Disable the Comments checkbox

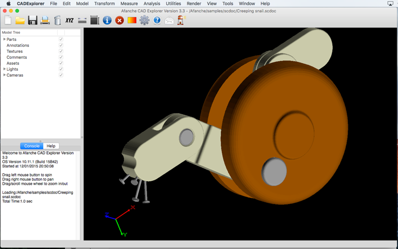click(61, 57)
